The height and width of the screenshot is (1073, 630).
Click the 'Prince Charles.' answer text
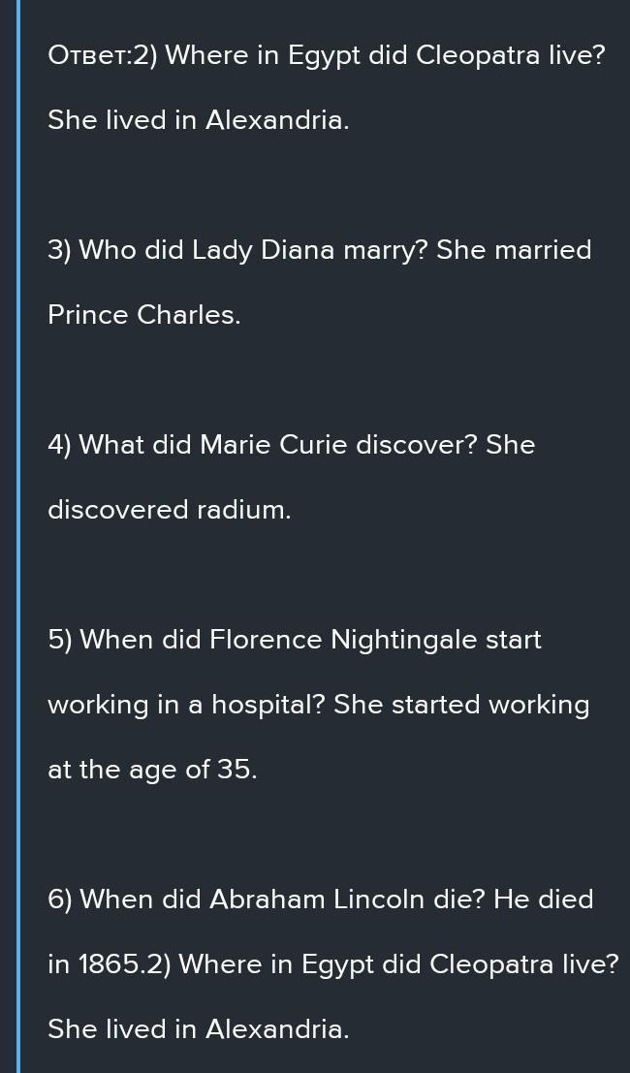[x=144, y=315]
